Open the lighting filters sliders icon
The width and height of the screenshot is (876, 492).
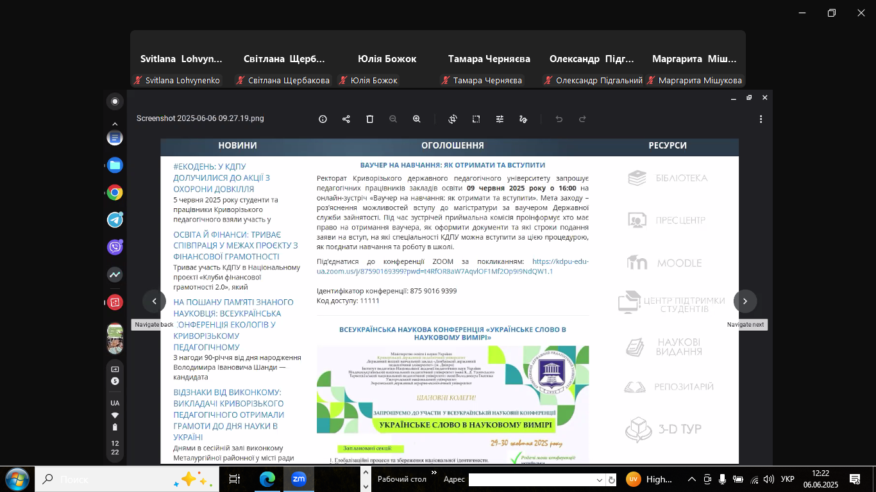coord(500,119)
